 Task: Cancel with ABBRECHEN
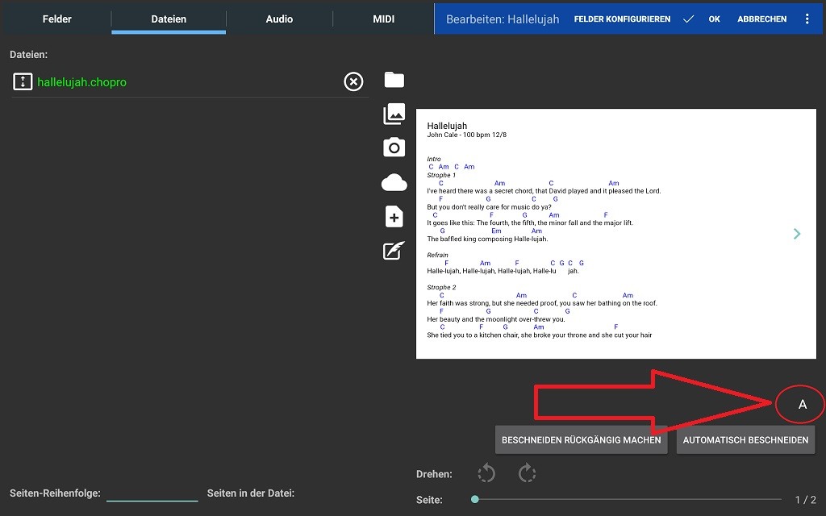click(761, 19)
